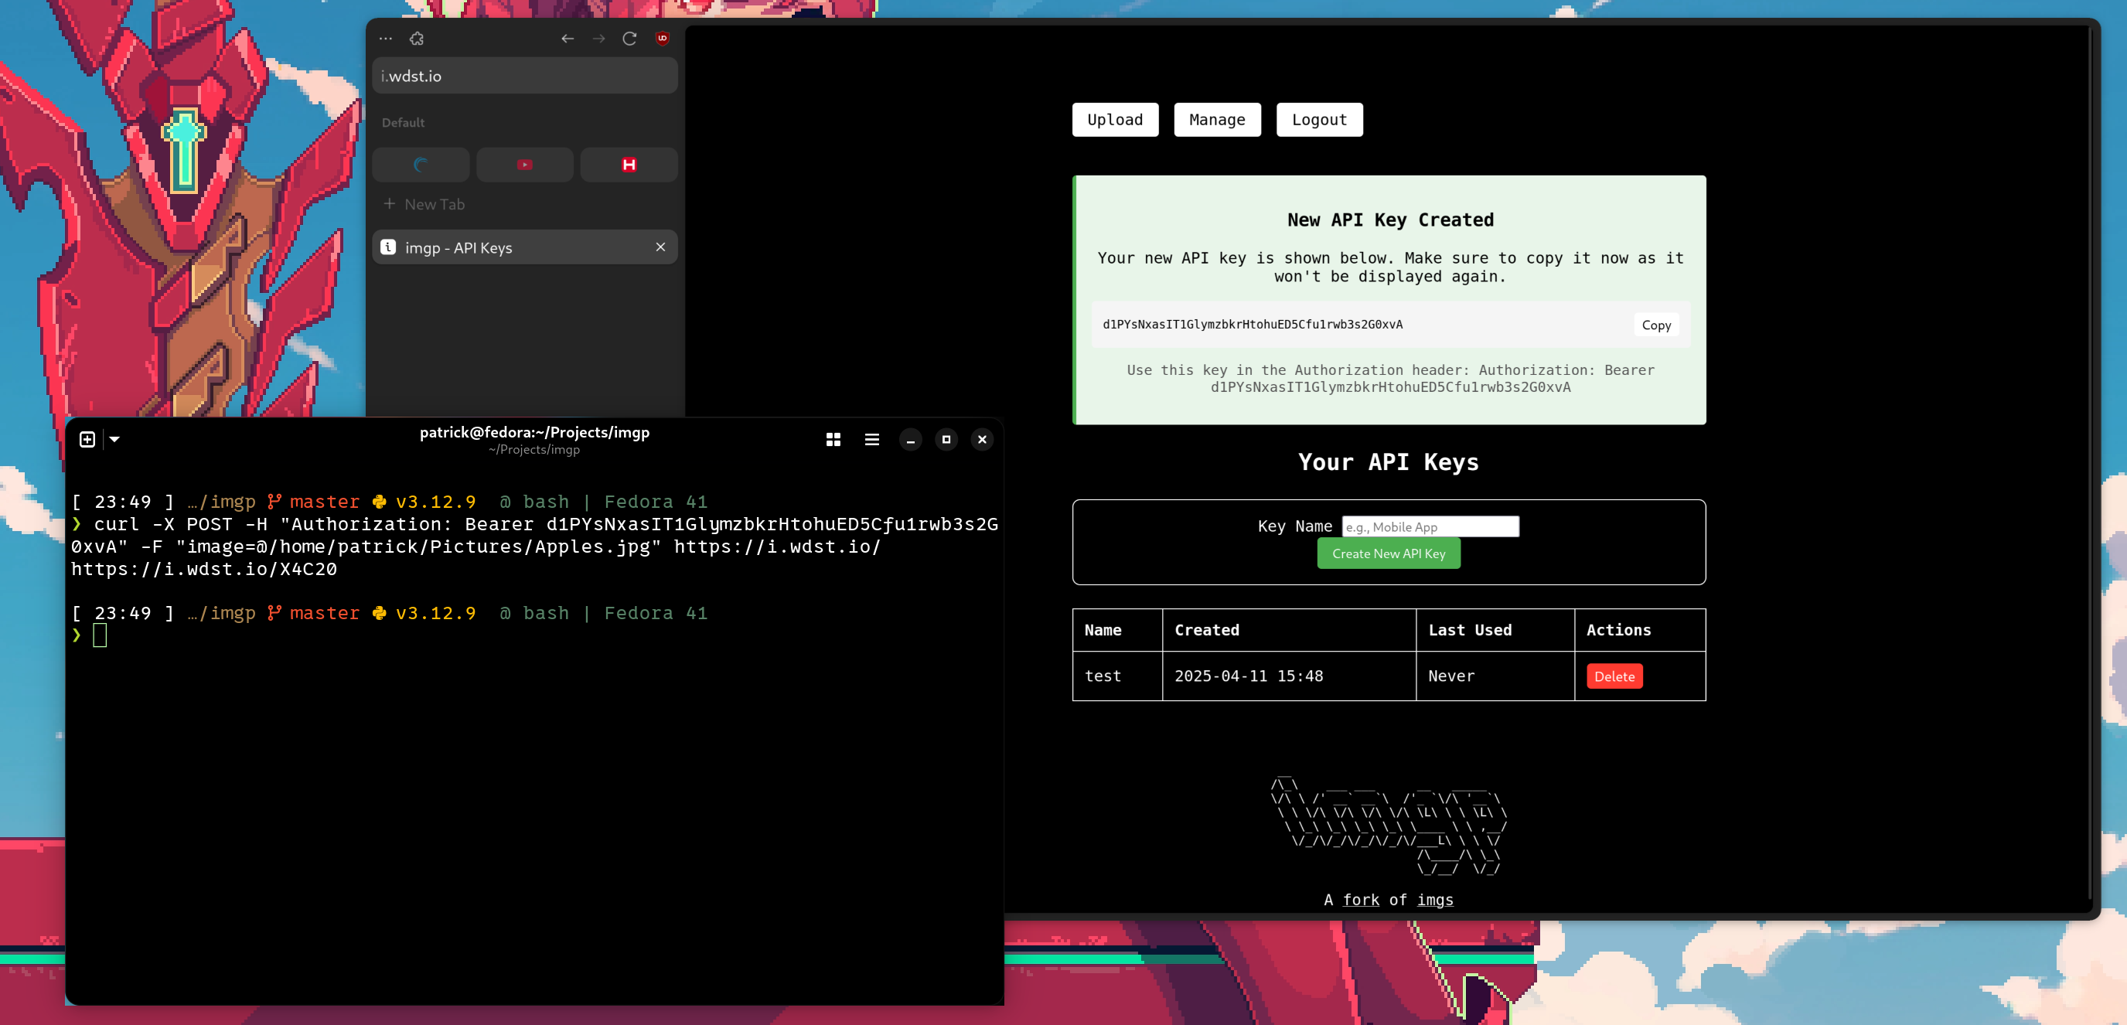Focus the i.wdst.io address bar
This screenshot has height=1025, width=2127.
click(524, 76)
